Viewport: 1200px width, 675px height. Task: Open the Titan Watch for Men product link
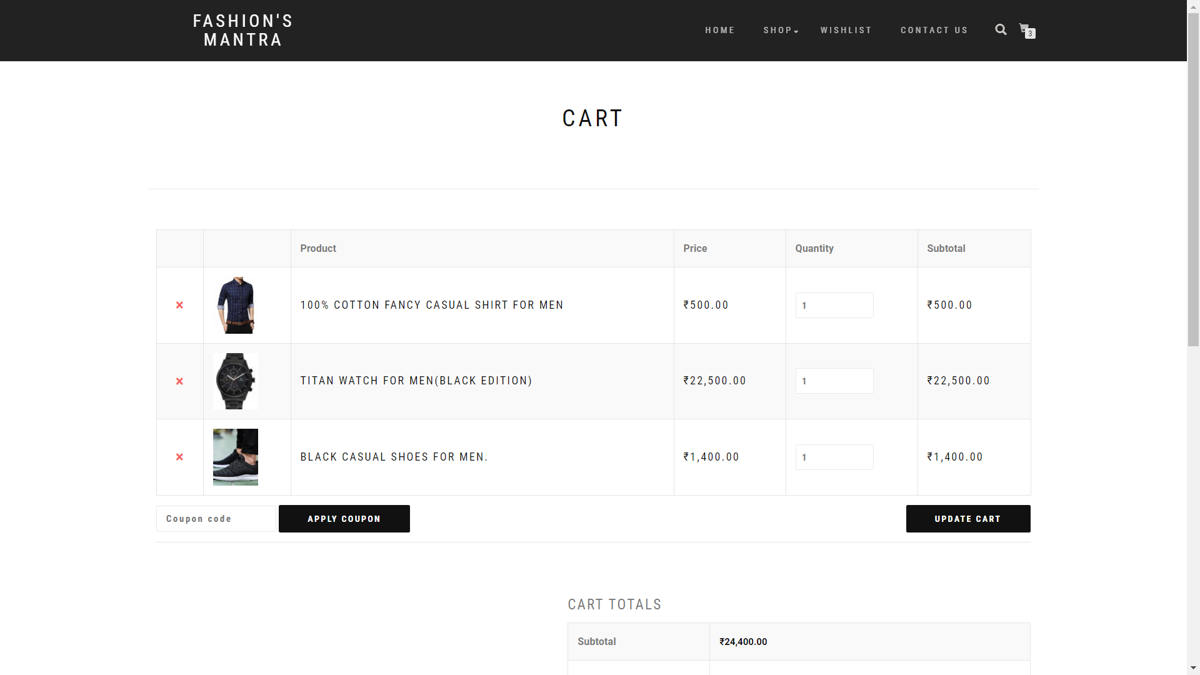416,381
